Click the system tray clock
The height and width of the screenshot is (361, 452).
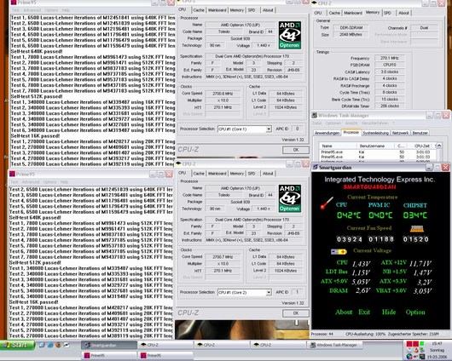(x=437, y=350)
